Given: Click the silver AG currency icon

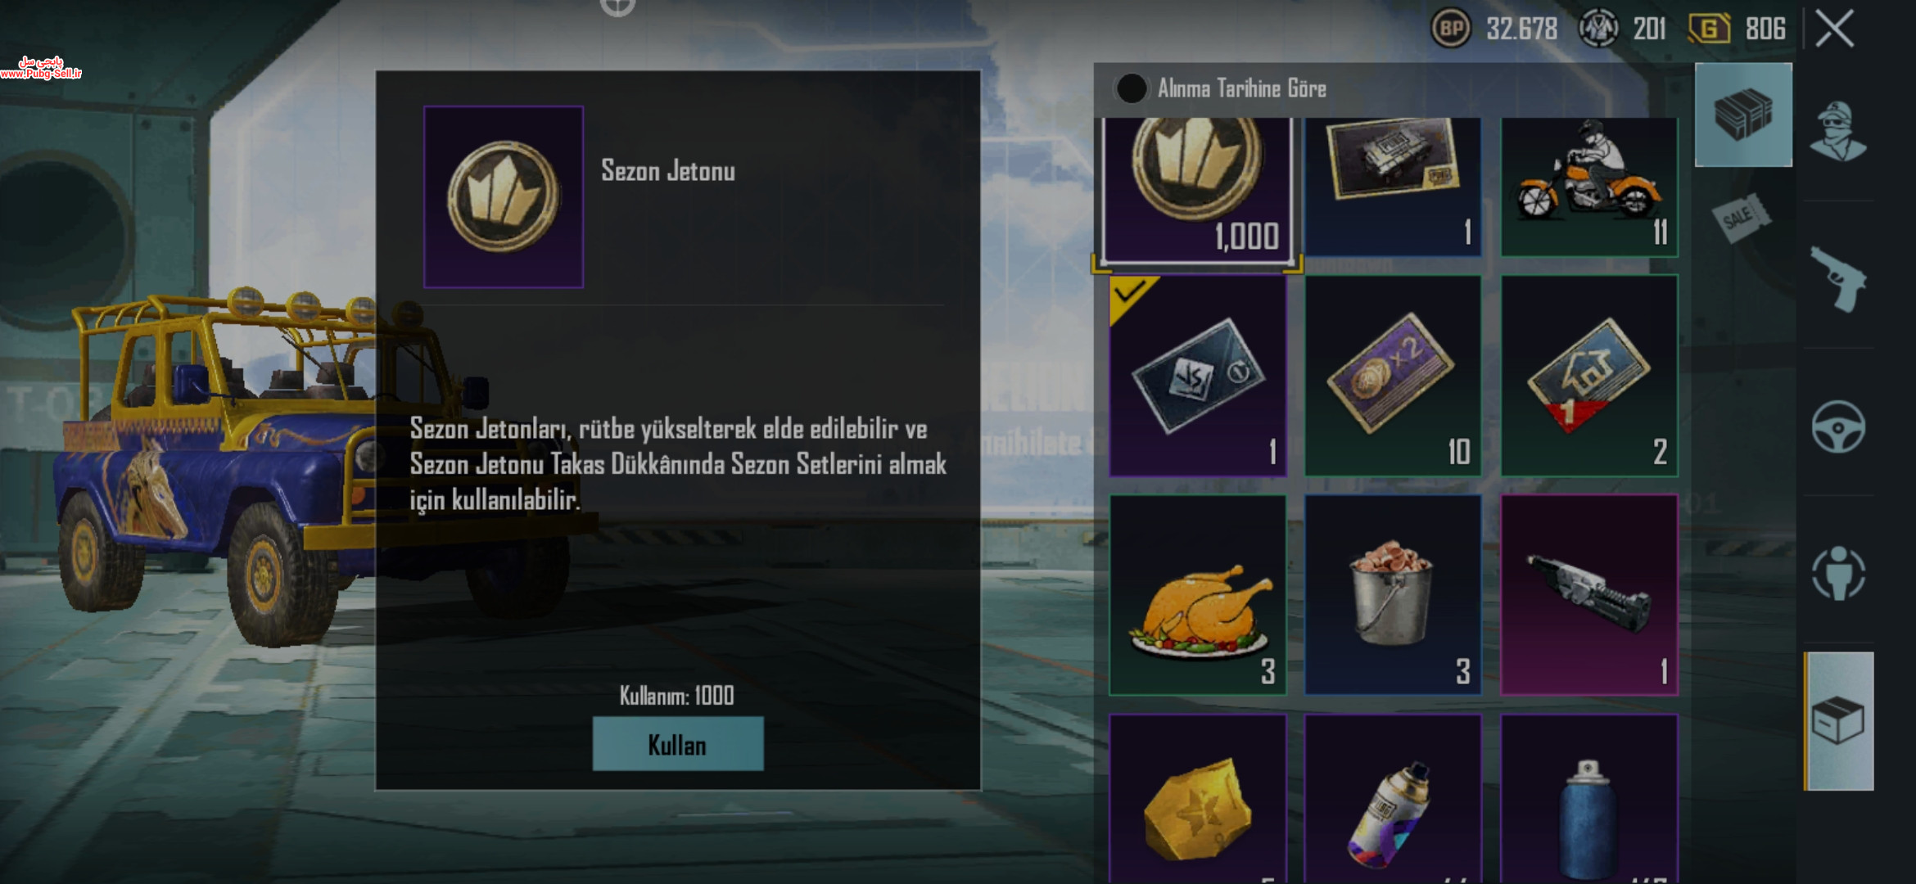Looking at the screenshot, I should click(x=1598, y=29).
